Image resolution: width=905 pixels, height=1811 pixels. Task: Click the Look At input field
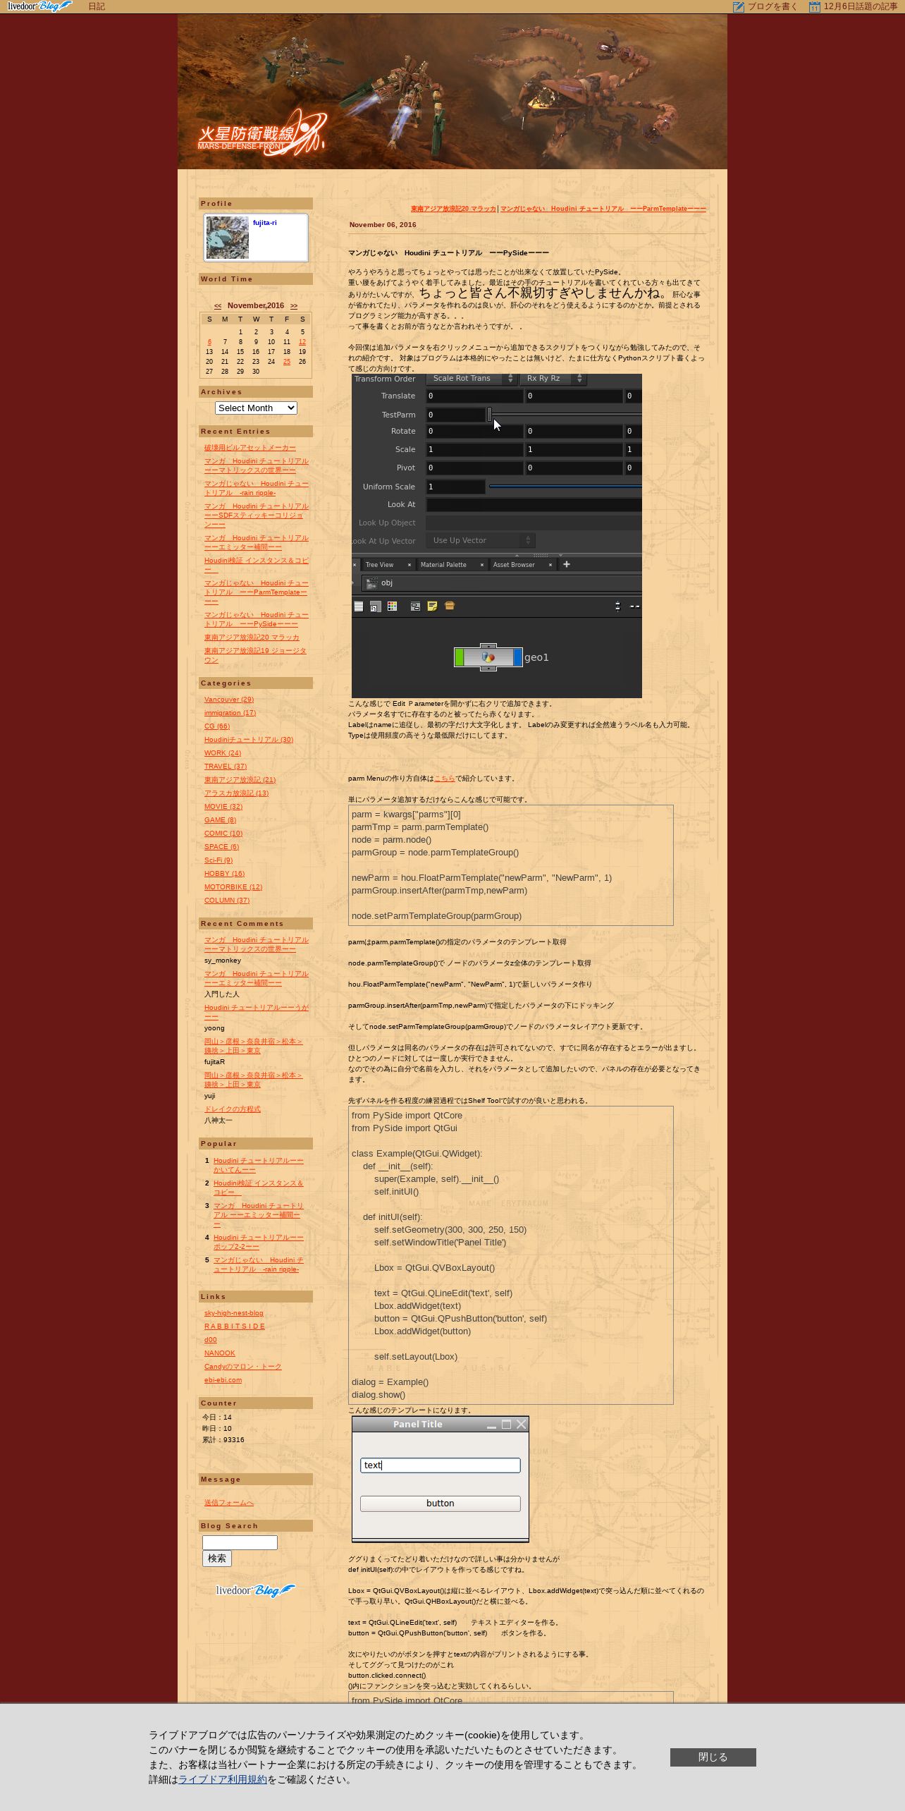pyautogui.click(x=534, y=505)
